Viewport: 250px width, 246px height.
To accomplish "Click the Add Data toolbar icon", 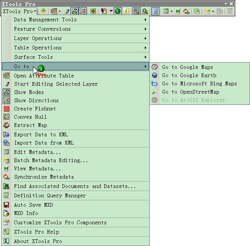I will [43, 11].
